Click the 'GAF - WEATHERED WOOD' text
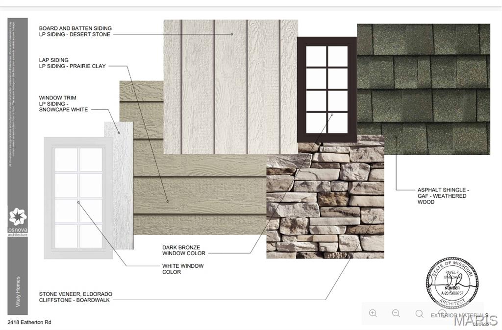 click(442, 199)
